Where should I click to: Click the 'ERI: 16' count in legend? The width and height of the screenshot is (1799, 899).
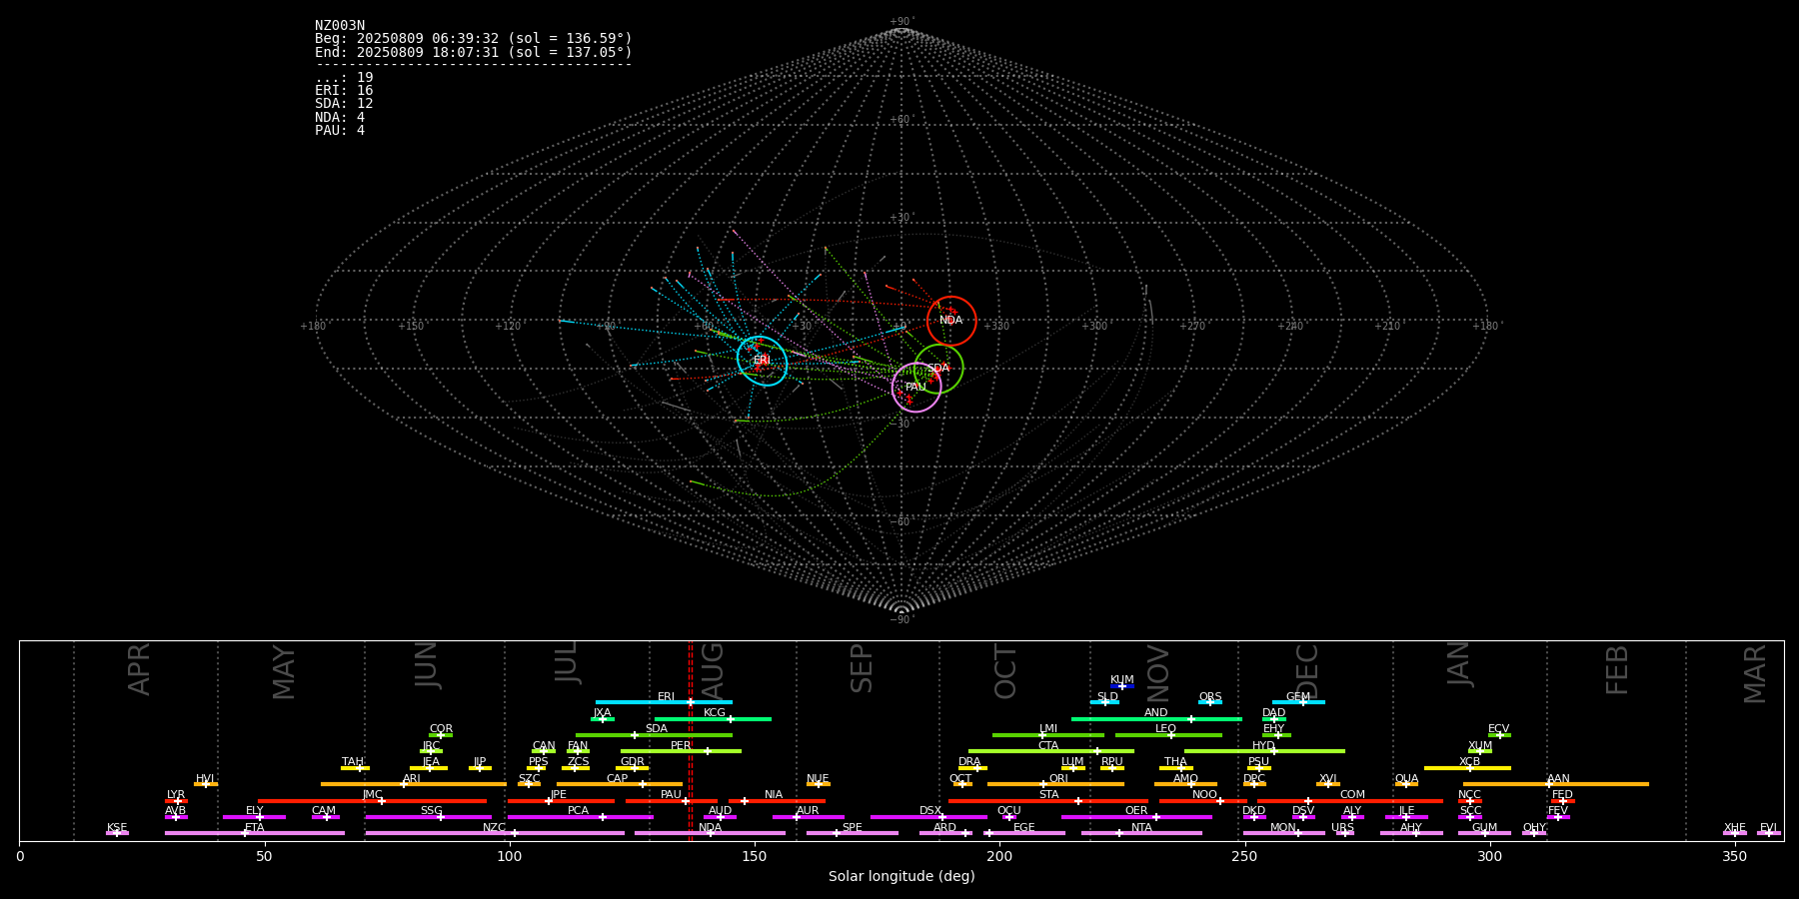344,91
